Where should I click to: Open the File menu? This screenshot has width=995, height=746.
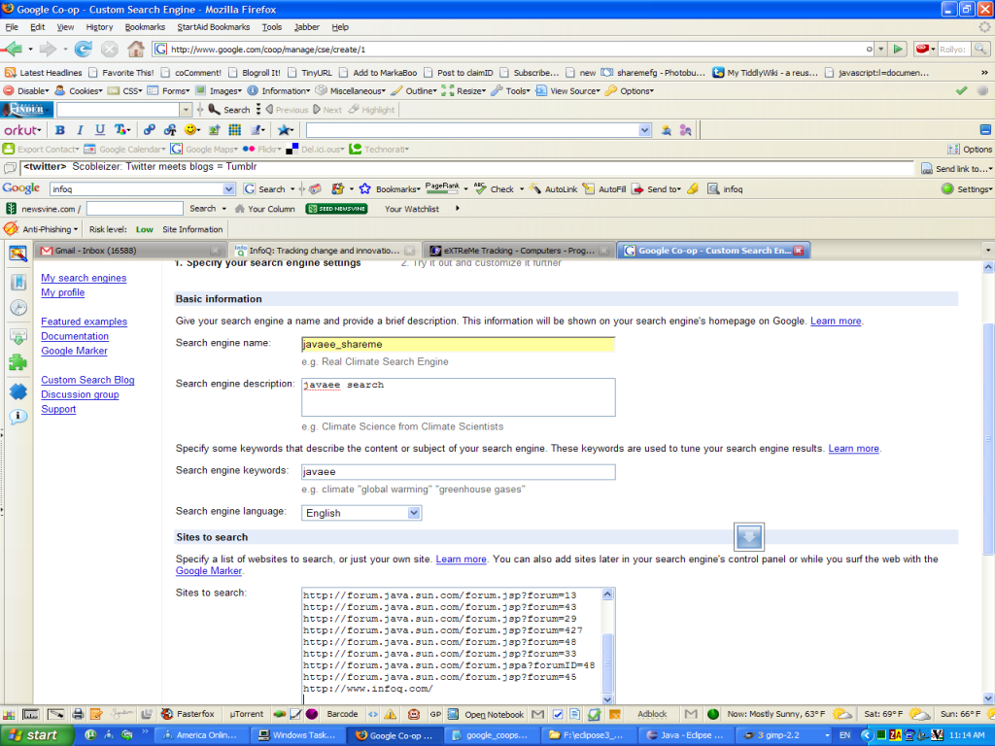12,27
